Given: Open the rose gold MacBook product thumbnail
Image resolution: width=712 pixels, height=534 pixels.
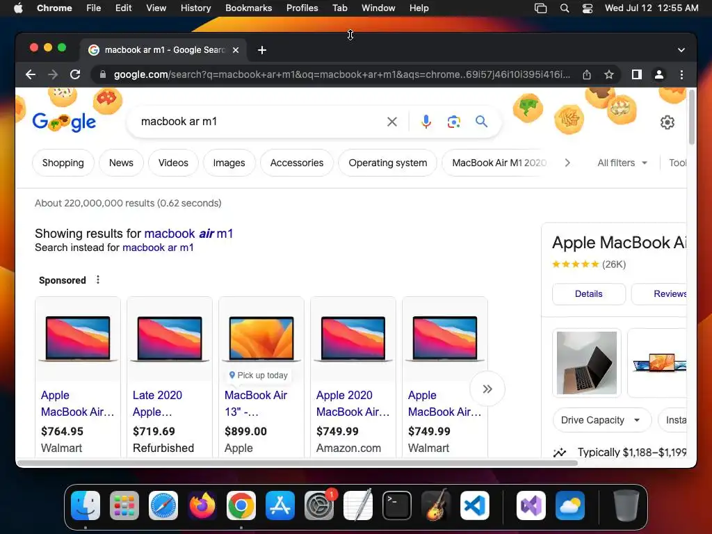Looking at the screenshot, I should (x=587, y=363).
